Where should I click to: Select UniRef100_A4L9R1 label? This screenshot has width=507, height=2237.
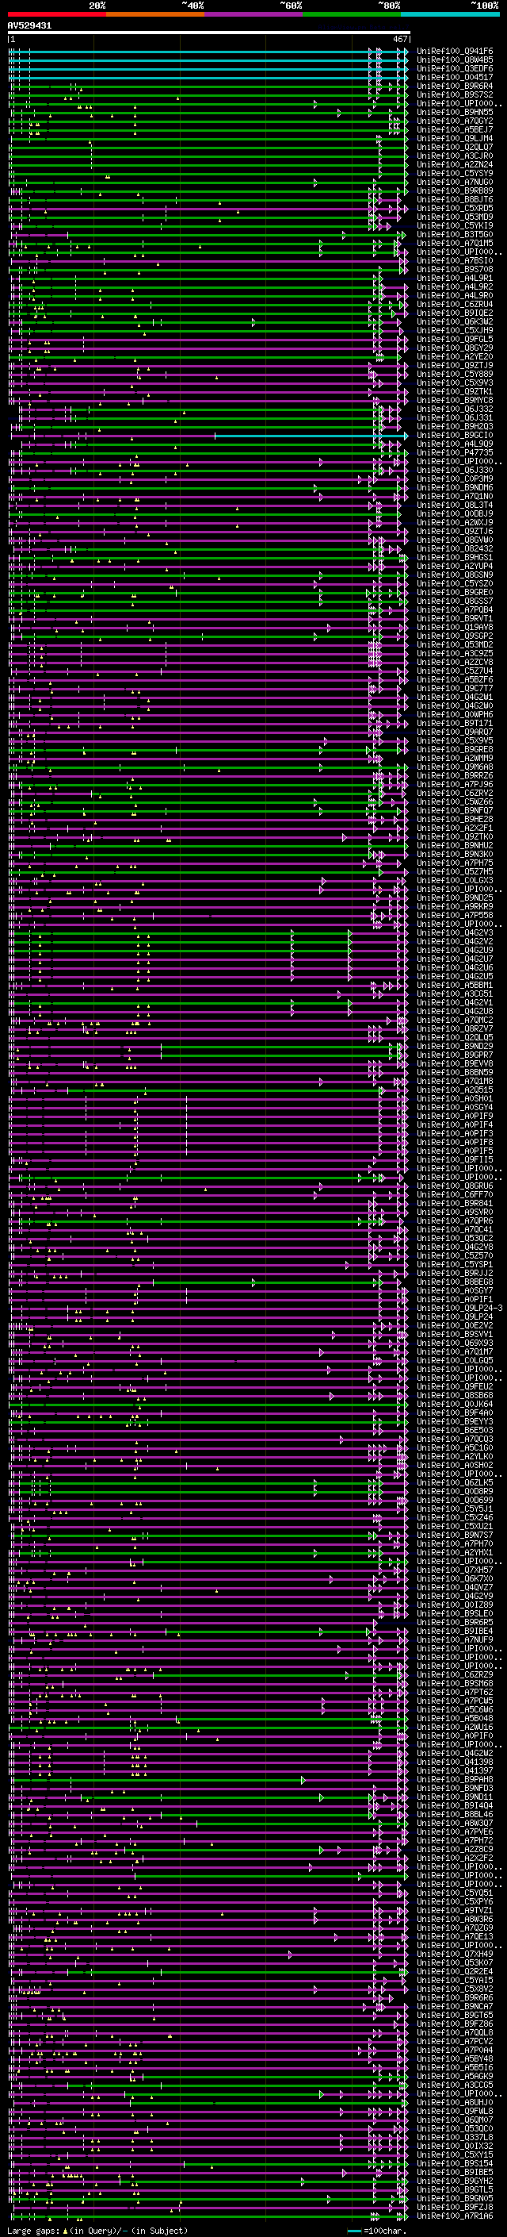click(x=455, y=278)
